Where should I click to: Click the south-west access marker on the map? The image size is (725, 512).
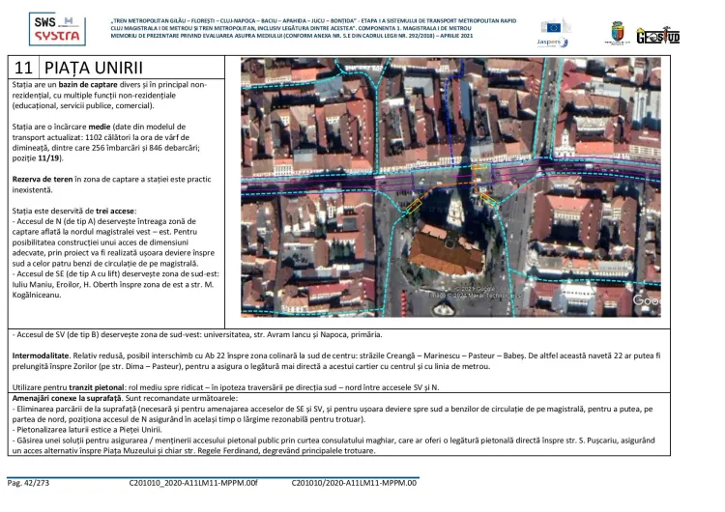412,205
